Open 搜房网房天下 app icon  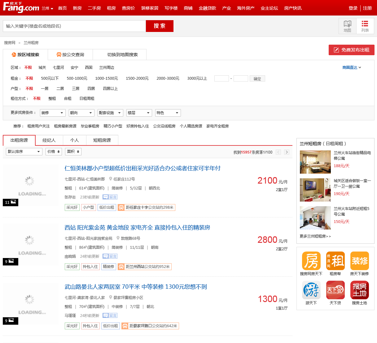311,261
